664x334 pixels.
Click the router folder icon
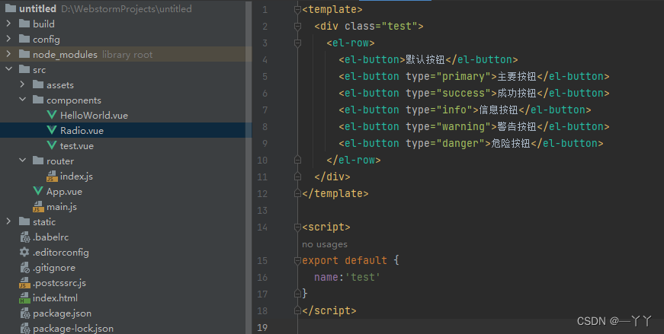pos(37,161)
